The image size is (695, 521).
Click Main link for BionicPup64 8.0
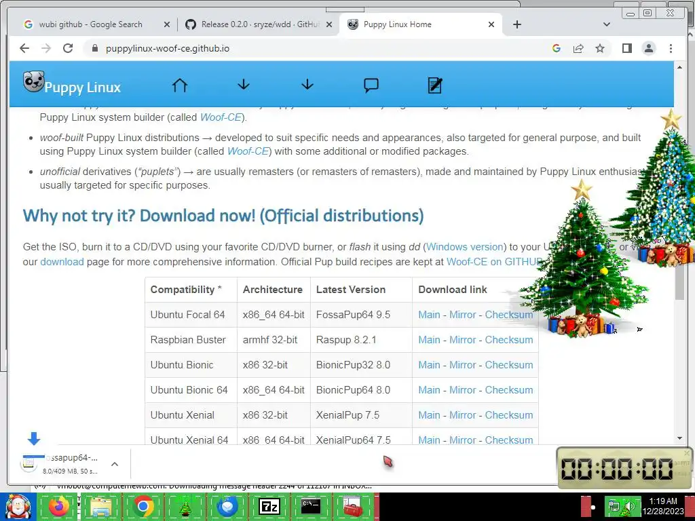pos(429,390)
